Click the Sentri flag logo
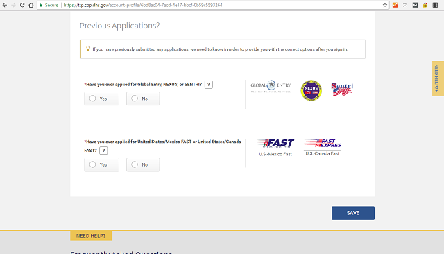Image resolution: width=444 pixels, height=254 pixels. [342, 90]
